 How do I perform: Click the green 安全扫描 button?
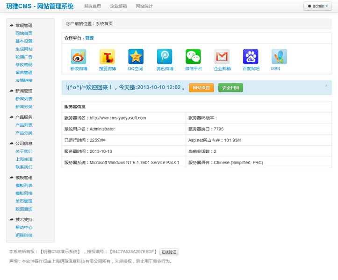click(230, 88)
